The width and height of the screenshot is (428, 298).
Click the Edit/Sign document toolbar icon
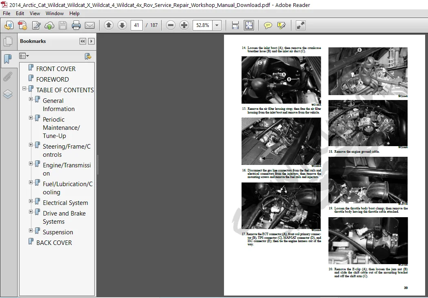pyautogui.click(x=36, y=25)
